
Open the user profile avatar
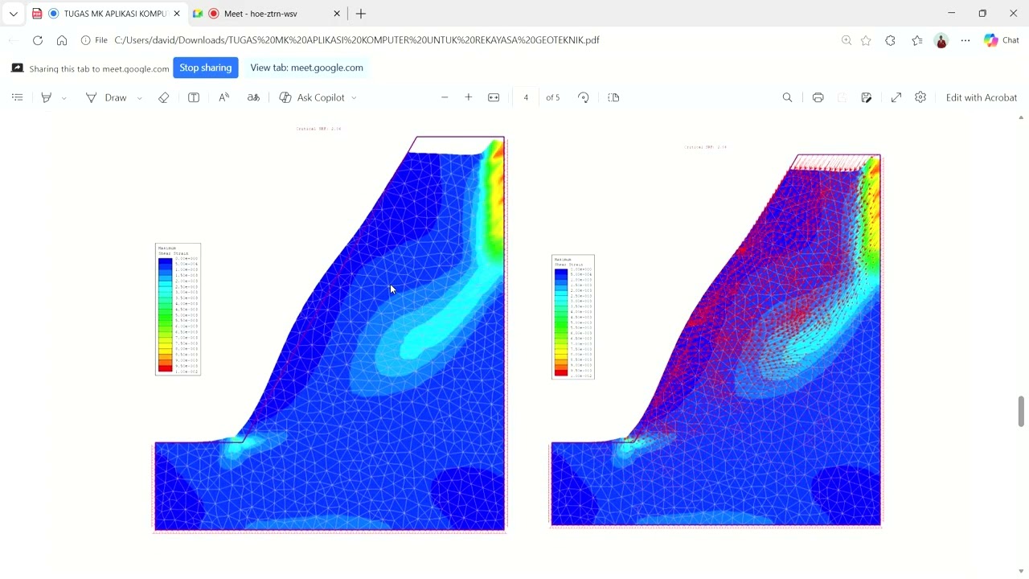(941, 40)
